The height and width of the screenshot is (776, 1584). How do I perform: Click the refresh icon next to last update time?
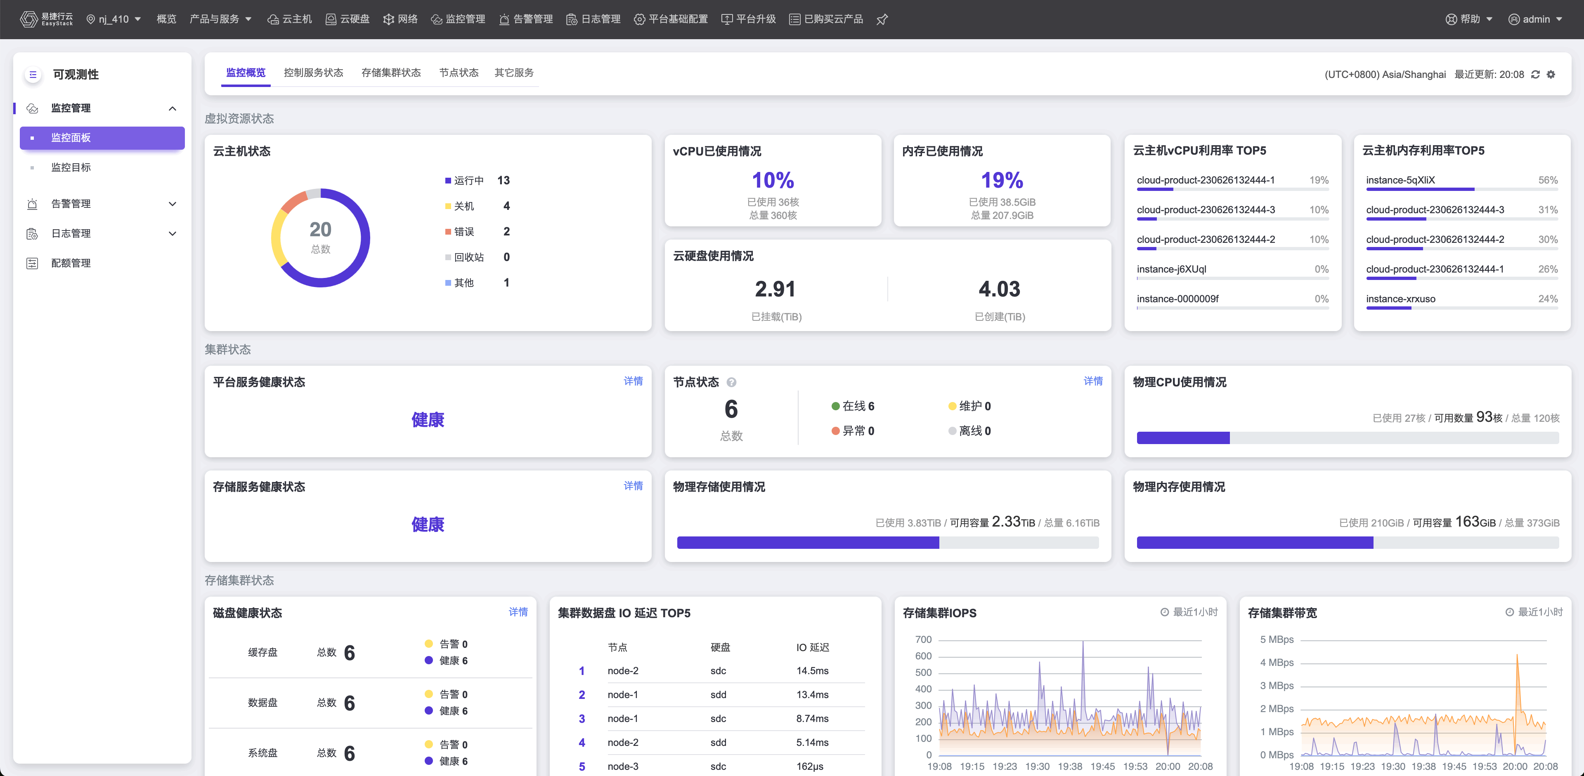[1535, 74]
